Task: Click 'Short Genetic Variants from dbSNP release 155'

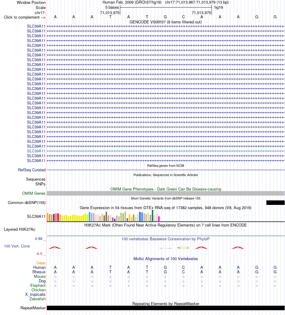Action: pos(166,198)
